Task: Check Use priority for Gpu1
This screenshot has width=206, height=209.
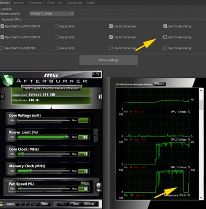Action: click(56, 37)
